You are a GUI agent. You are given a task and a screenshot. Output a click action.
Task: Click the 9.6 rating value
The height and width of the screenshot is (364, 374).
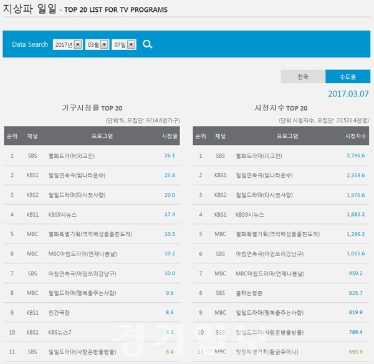pyautogui.click(x=170, y=293)
